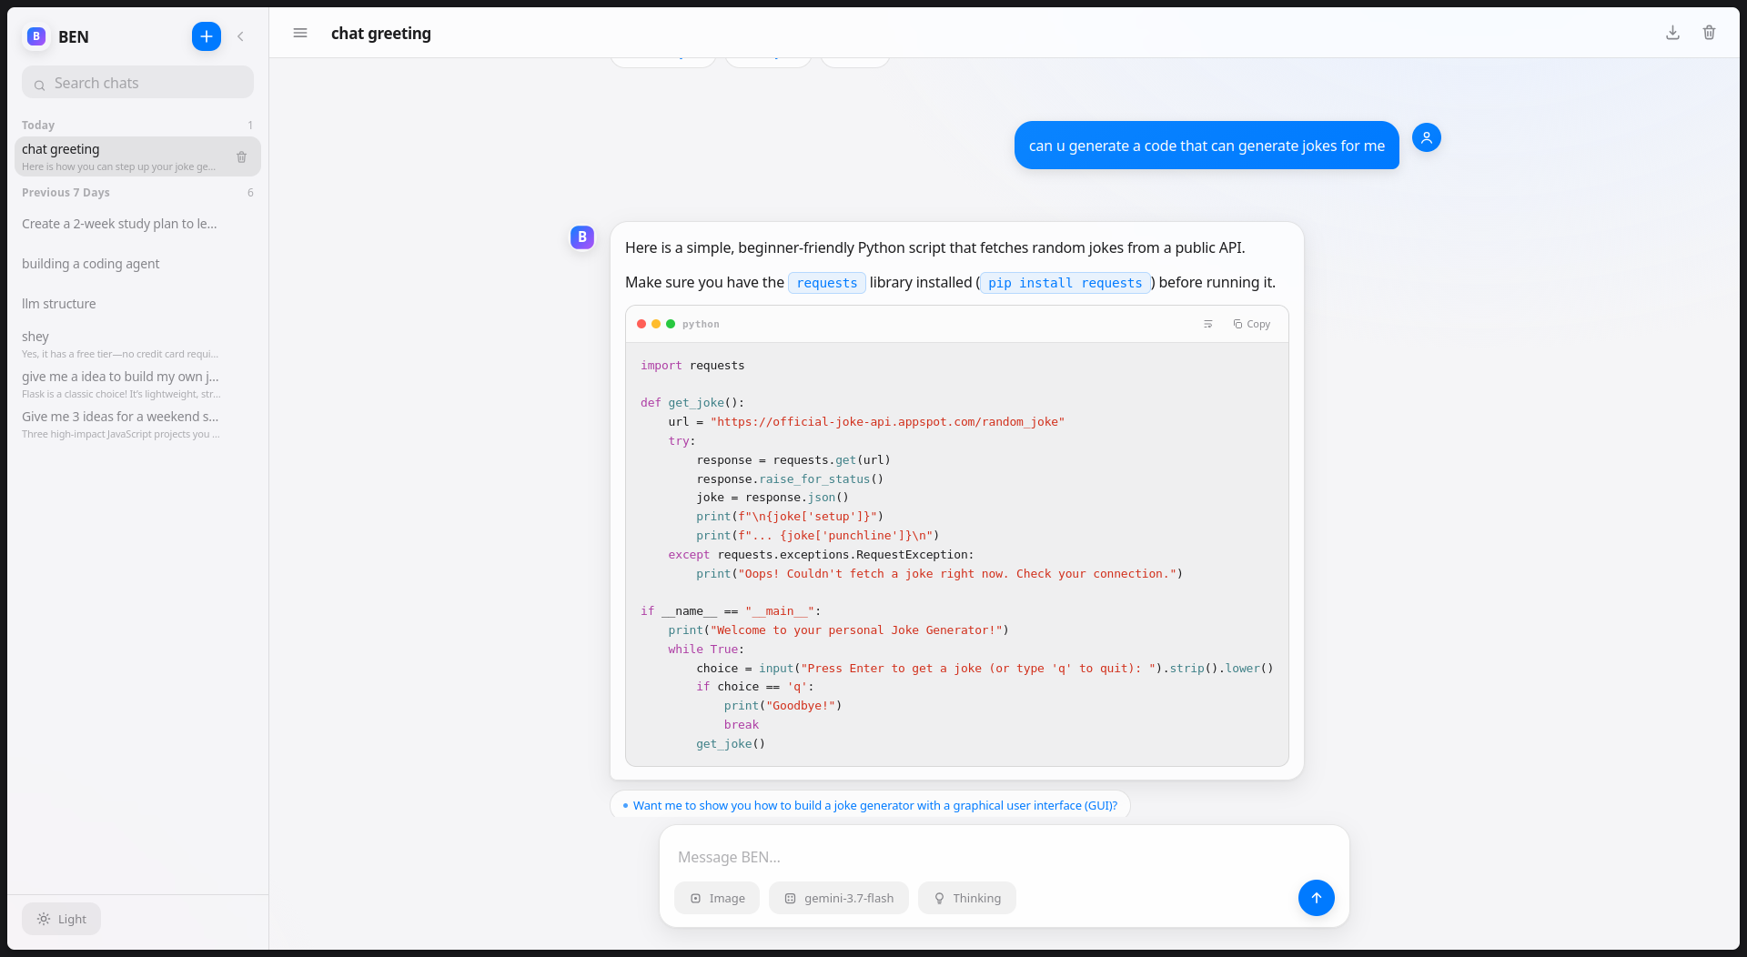Open the 'building a coding agent' chat
Viewport: 1747px width, 957px height.
137,264
